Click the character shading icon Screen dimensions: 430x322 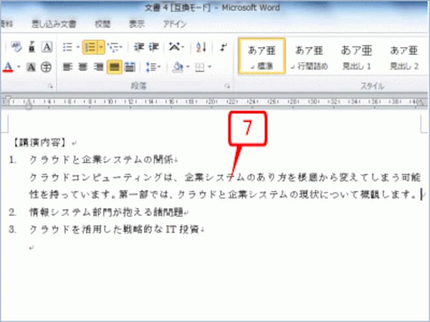click(x=31, y=67)
